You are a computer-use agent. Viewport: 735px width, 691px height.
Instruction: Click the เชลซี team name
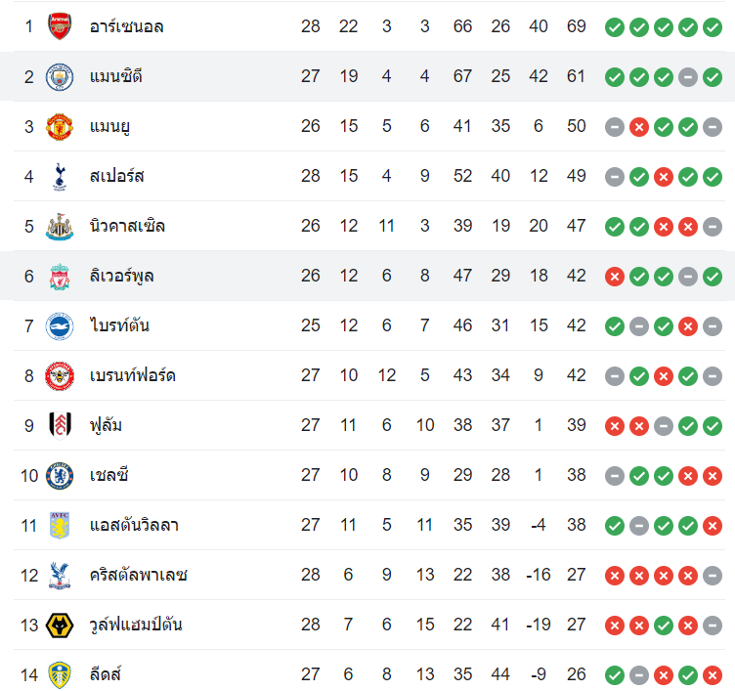pos(109,475)
